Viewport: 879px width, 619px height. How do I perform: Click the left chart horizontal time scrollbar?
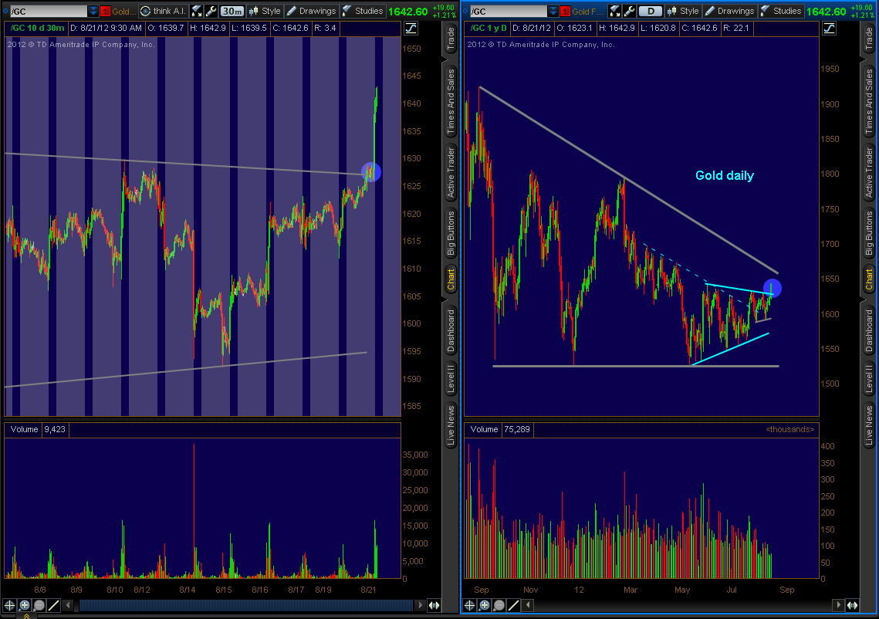[x=247, y=606]
